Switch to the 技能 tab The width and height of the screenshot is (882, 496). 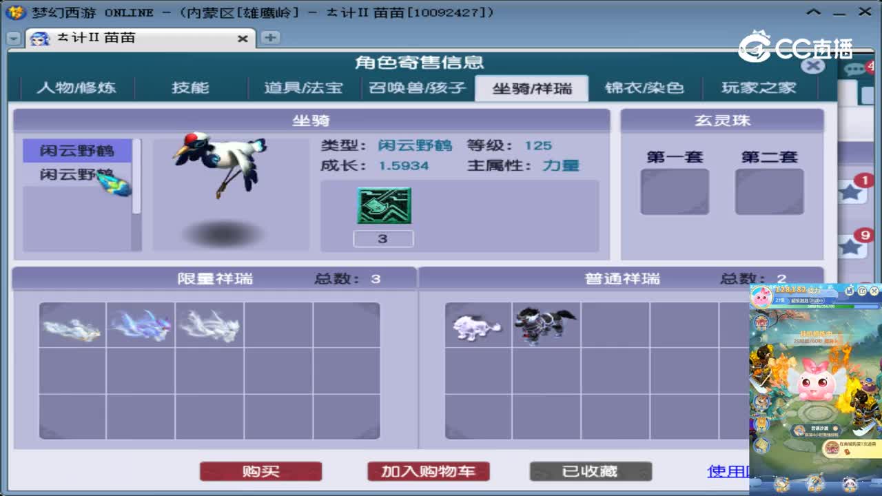point(190,87)
